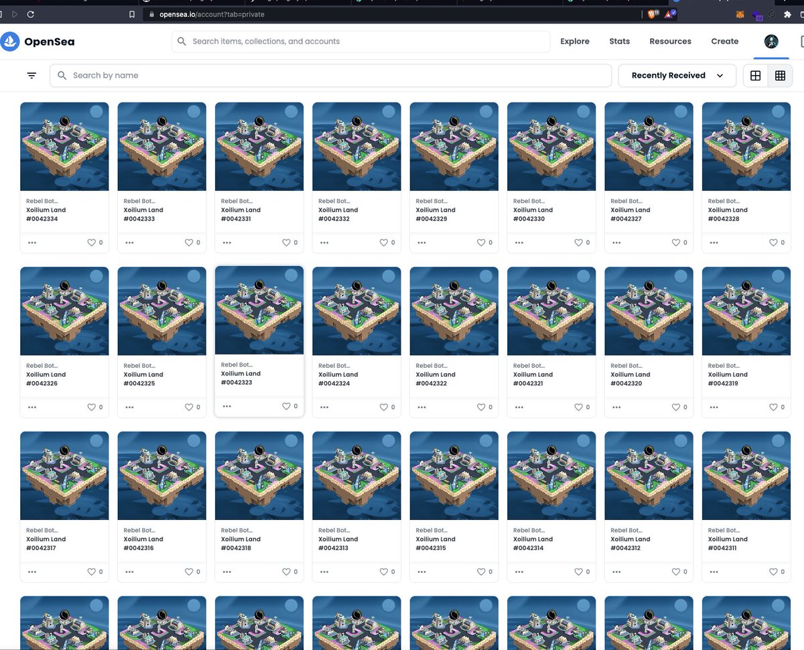Screen dimensions: 804x650
Task: Open more options for #0042326
Action: (32, 407)
